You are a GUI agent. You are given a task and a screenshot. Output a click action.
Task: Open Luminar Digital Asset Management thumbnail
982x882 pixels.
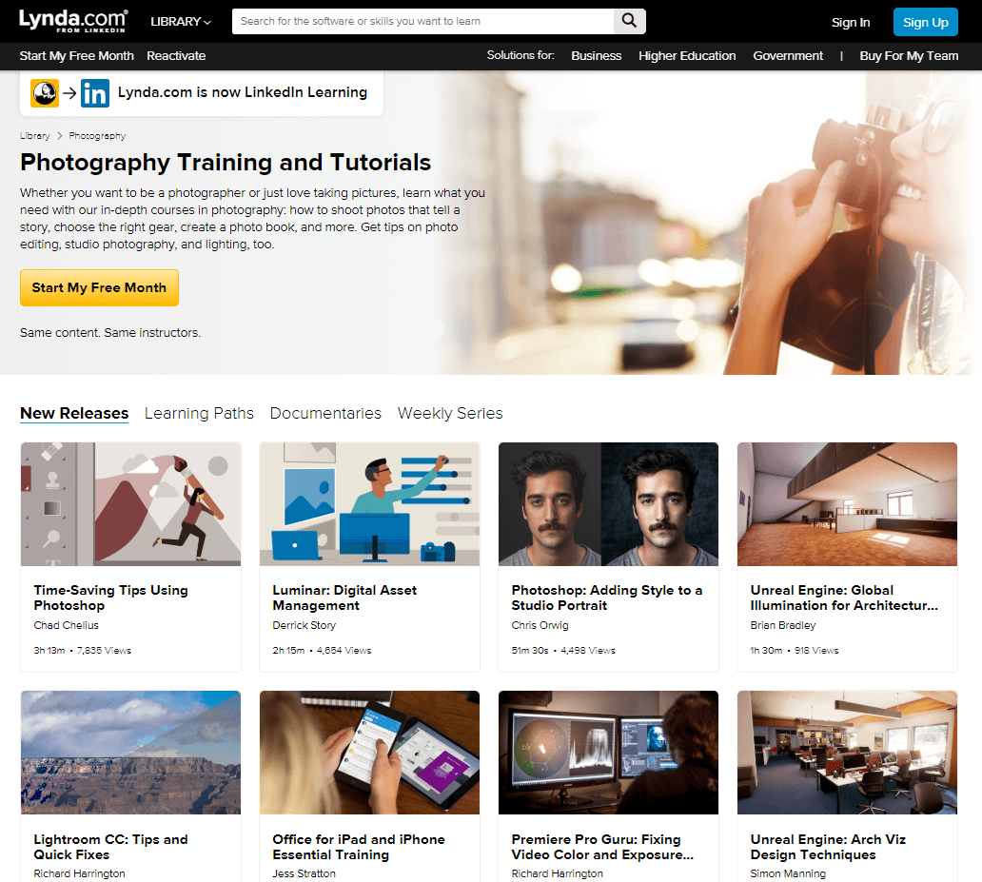click(369, 504)
